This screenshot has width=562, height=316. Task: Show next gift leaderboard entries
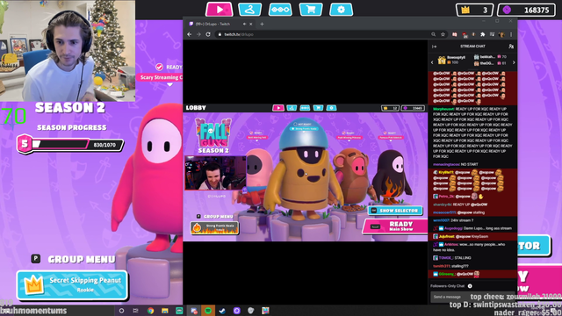click(514, 62)
